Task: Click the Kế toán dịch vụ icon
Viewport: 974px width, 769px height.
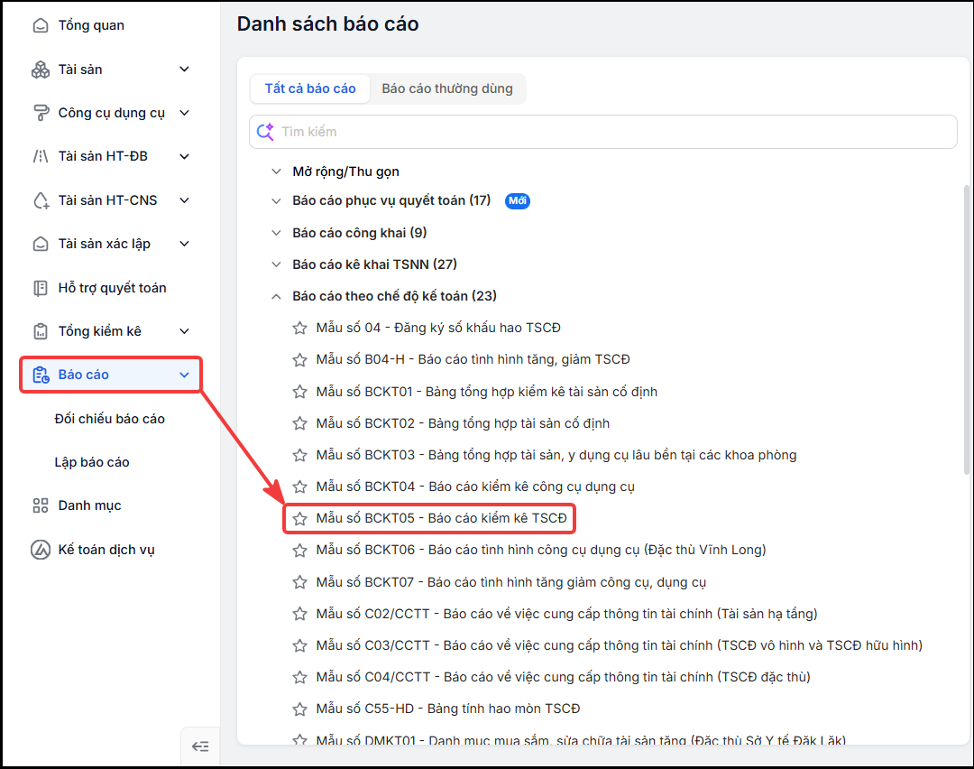Action: (x=41, y=550)
